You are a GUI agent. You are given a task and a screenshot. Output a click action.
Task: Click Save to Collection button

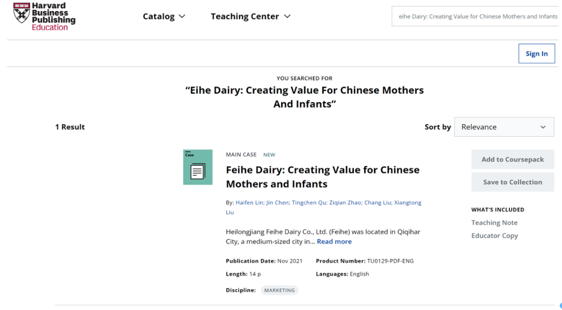coord(513,182)
